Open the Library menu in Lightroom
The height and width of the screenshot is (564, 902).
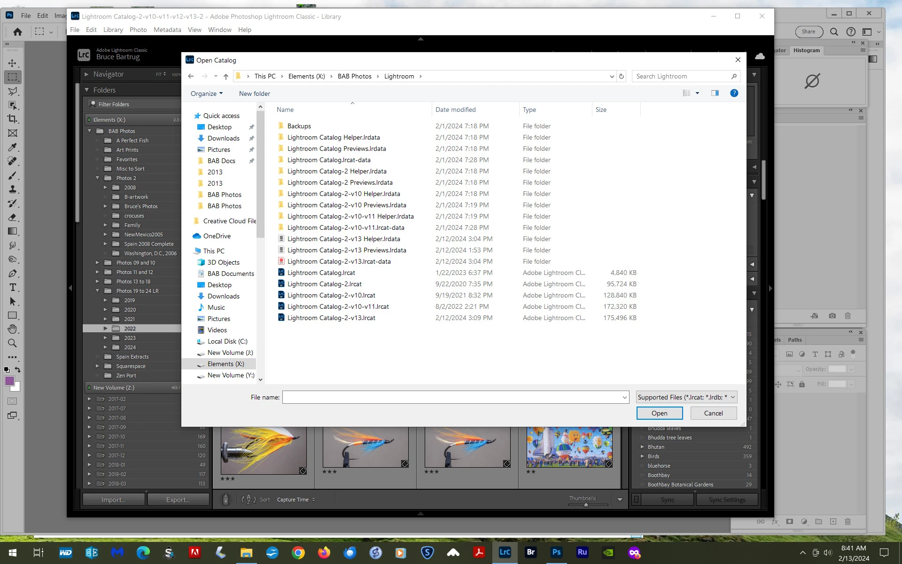113,30
